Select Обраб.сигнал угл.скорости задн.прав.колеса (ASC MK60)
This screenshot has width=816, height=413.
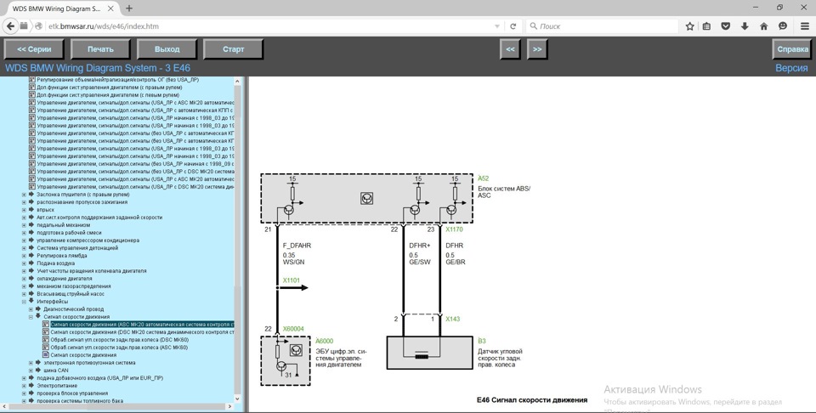(x=119, y=347)
